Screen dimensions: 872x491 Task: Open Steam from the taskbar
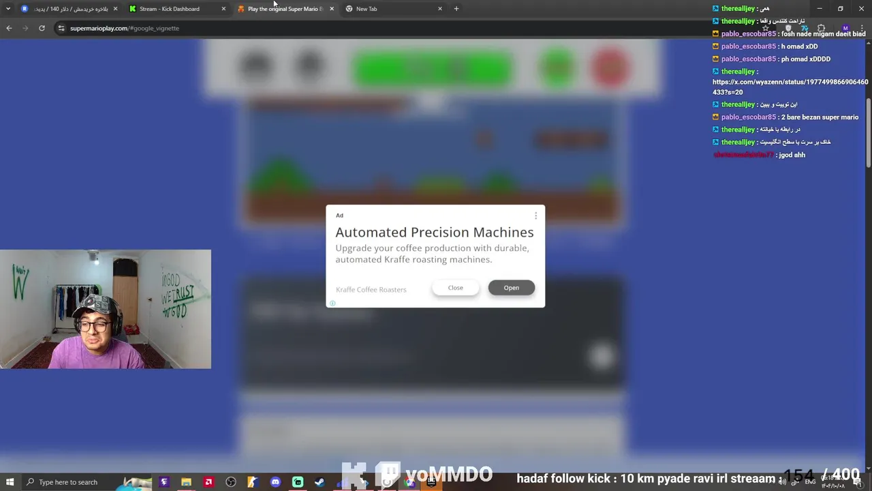320,482
